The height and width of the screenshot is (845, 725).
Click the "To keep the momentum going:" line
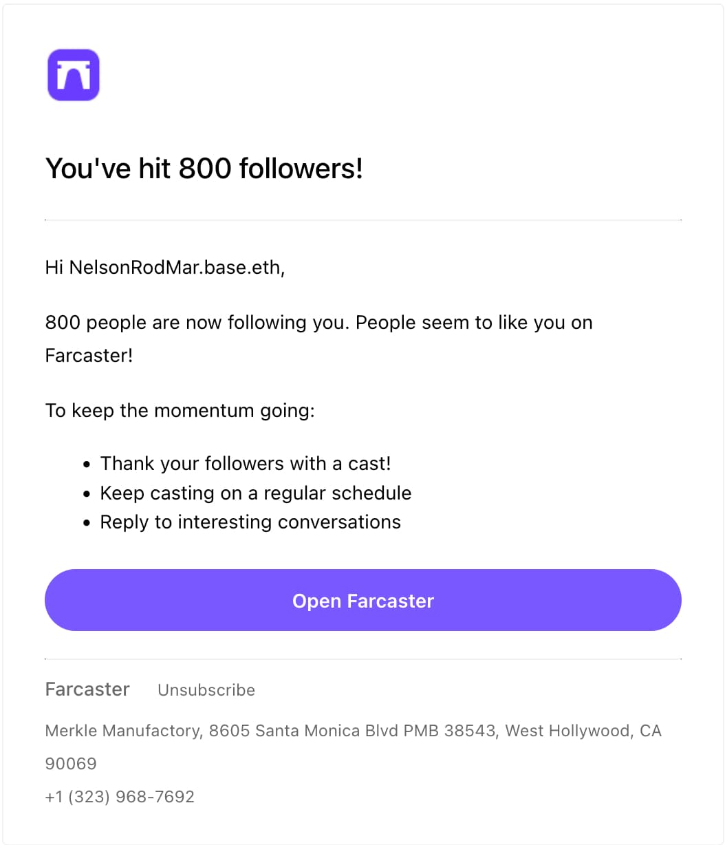click(180, 411)
